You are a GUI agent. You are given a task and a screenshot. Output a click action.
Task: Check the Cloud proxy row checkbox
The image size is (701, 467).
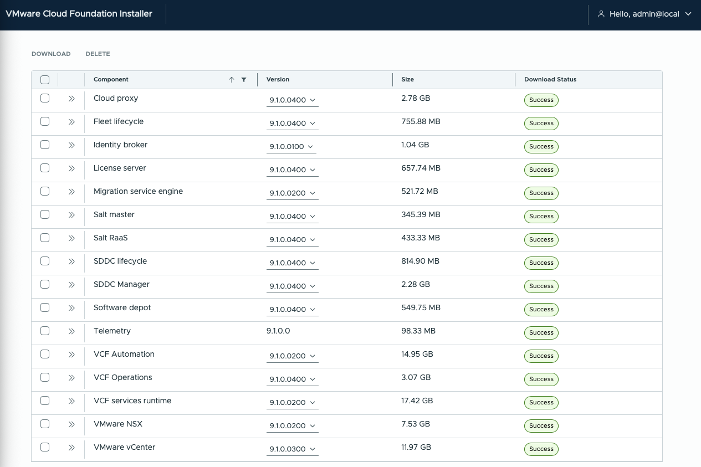[45, 98]
